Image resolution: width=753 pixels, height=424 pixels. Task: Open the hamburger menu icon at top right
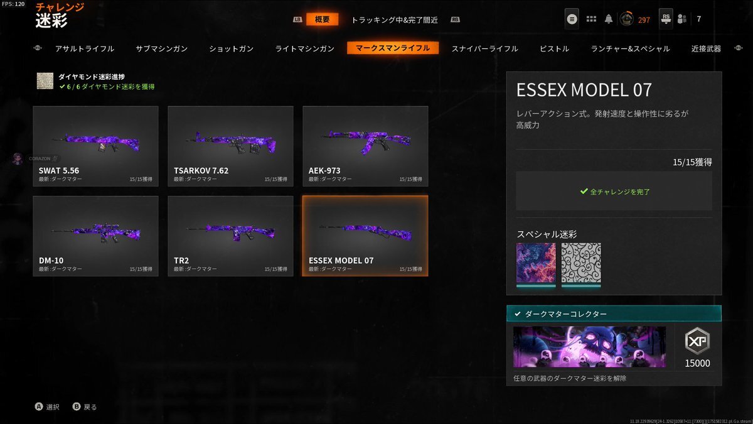click(572, 19)
